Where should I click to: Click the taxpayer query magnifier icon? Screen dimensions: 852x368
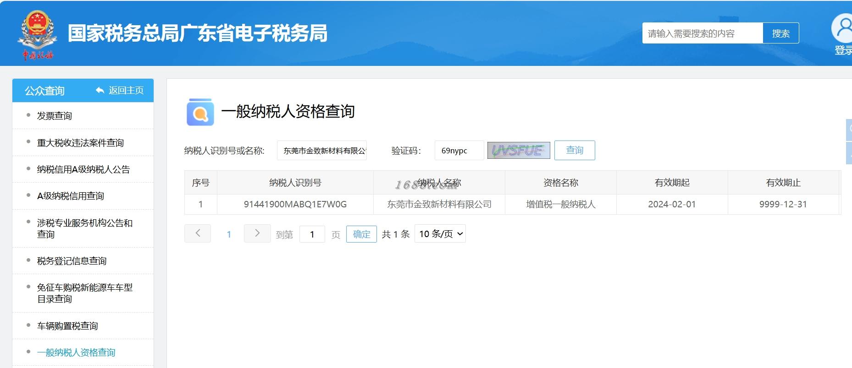click(200, 112)
